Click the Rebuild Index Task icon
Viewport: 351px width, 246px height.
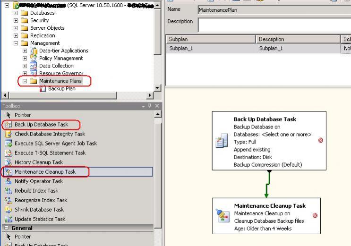tap(9, 191)
